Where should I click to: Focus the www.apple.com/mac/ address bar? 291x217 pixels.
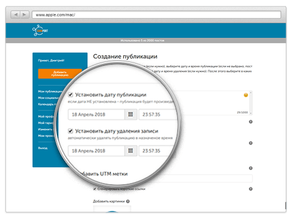pos(157,15)
